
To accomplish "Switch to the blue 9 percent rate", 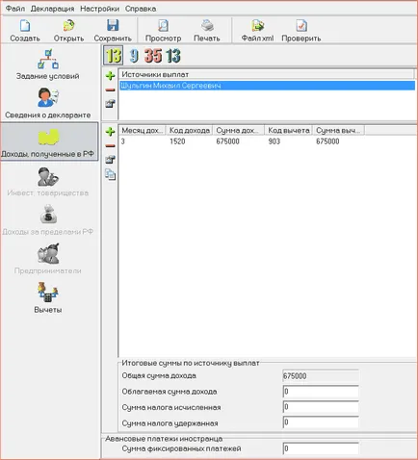I will [134, 56].
